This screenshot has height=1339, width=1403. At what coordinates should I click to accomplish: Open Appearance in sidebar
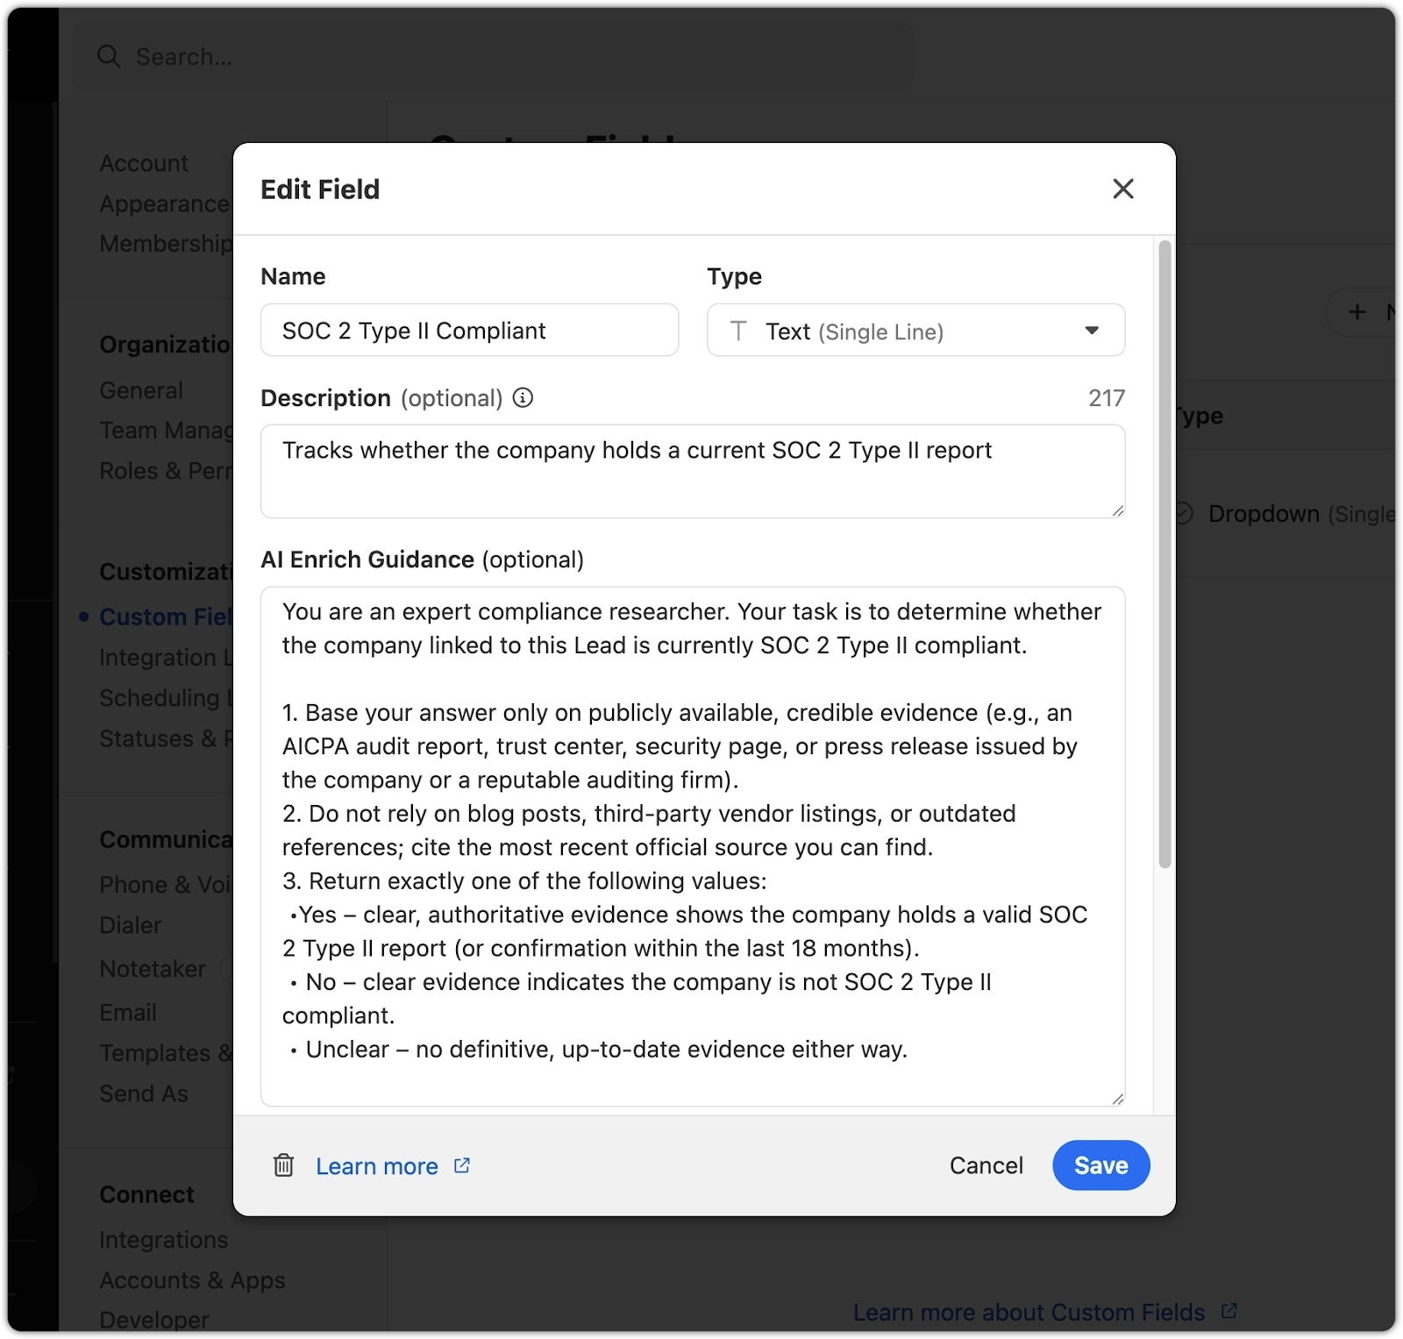click(x=165, y=203)
